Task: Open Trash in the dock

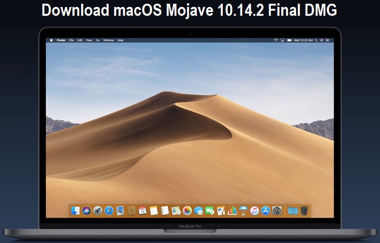Action: tap(304, 211)
